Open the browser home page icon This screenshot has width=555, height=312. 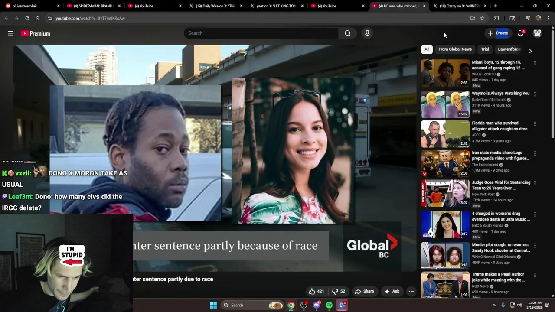click(x=37, y=18)
